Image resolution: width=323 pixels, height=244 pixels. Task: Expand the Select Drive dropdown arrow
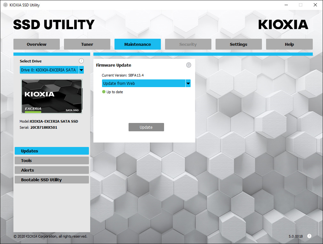click(81, 70)
